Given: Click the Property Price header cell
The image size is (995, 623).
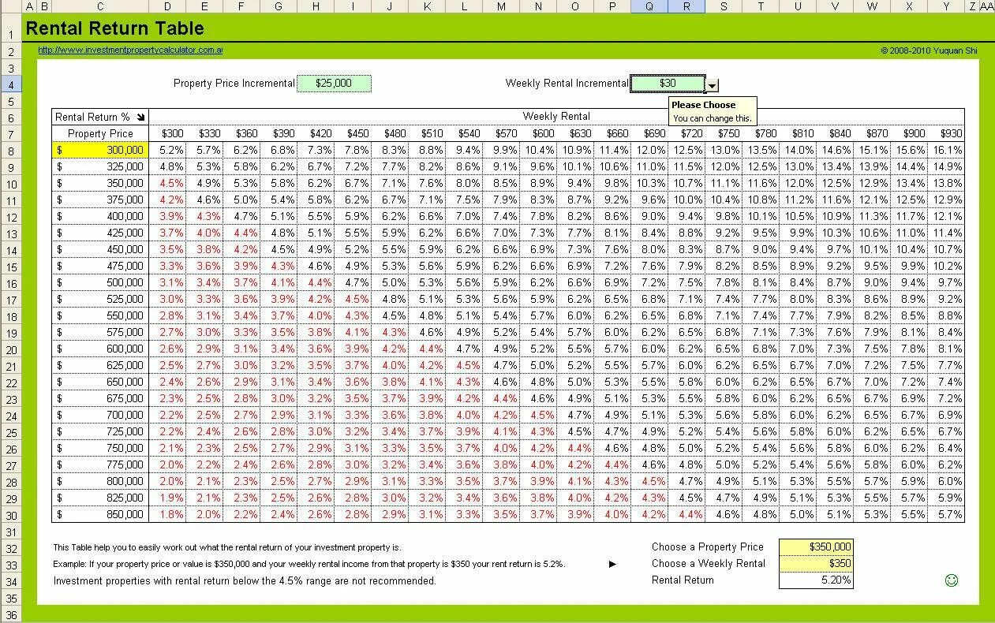Looking at the screenshot, I should pyautogui.click(x=100, y=133).
